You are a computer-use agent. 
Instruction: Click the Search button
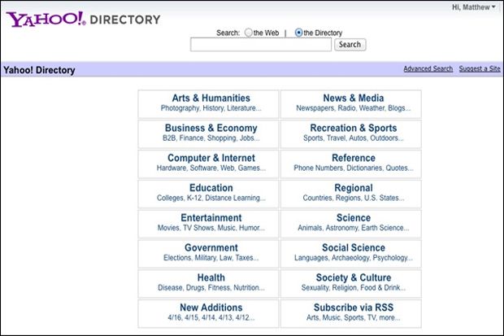click(350, 45)
